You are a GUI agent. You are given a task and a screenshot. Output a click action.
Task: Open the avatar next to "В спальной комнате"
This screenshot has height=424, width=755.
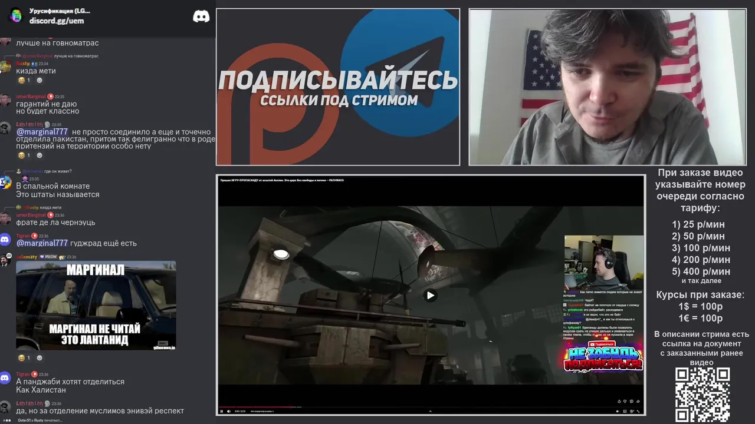pos(5,183)
